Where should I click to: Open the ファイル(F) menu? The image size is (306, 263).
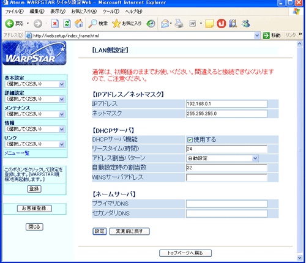(x=14, y=12)
